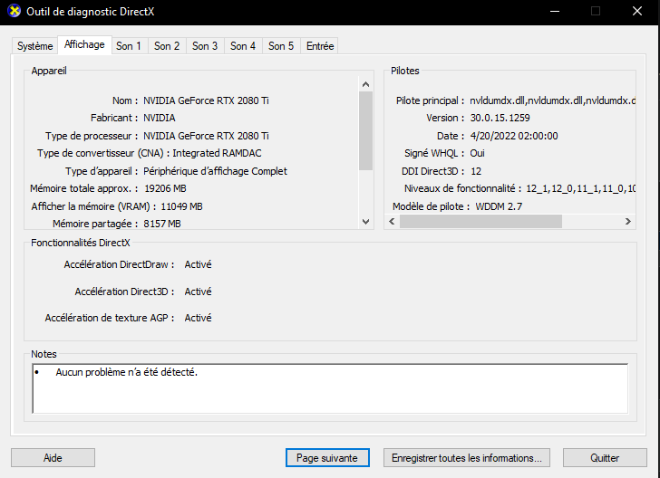Click Appareil scrollbar up arrow
The width and height of the screenshot is (660, 478).
pyautogui.click(x=365, y=84)
